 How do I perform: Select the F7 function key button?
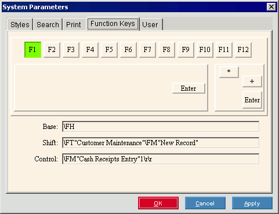click(x=147, y=50)
